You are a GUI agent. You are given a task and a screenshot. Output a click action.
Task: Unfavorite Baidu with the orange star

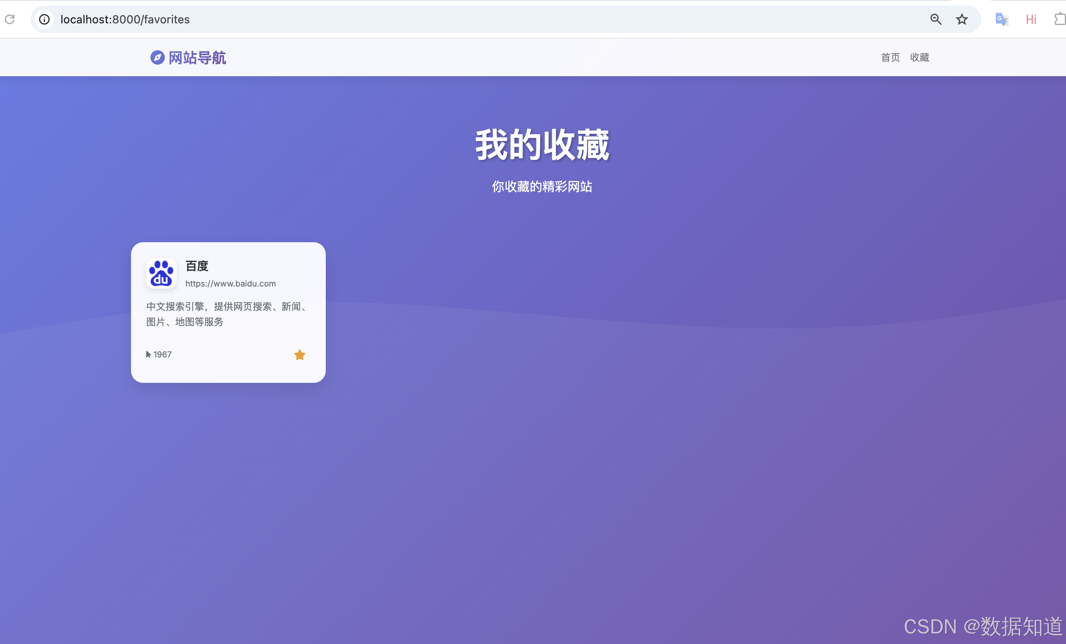point(300,355)
